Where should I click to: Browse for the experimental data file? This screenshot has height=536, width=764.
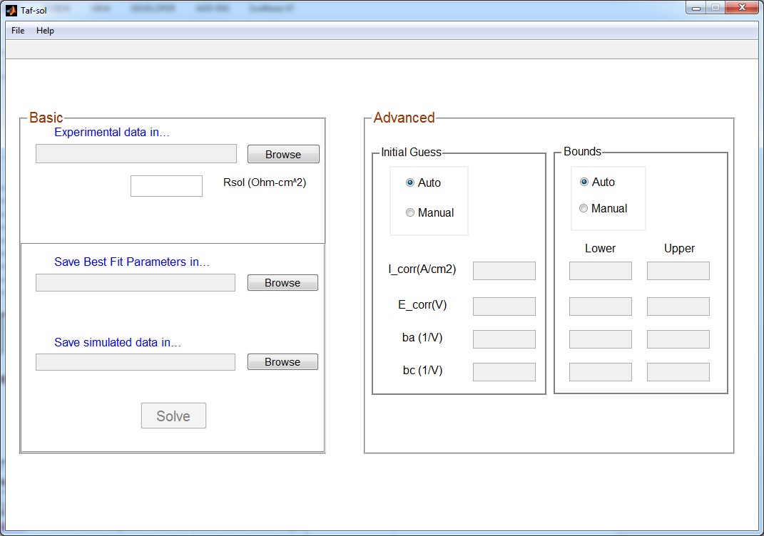[283, 155]
